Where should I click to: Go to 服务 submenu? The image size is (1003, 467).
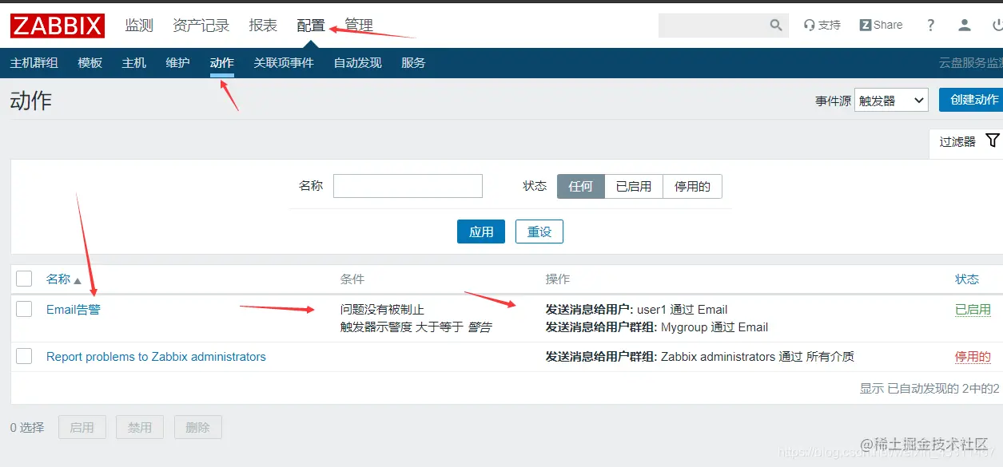414,63
